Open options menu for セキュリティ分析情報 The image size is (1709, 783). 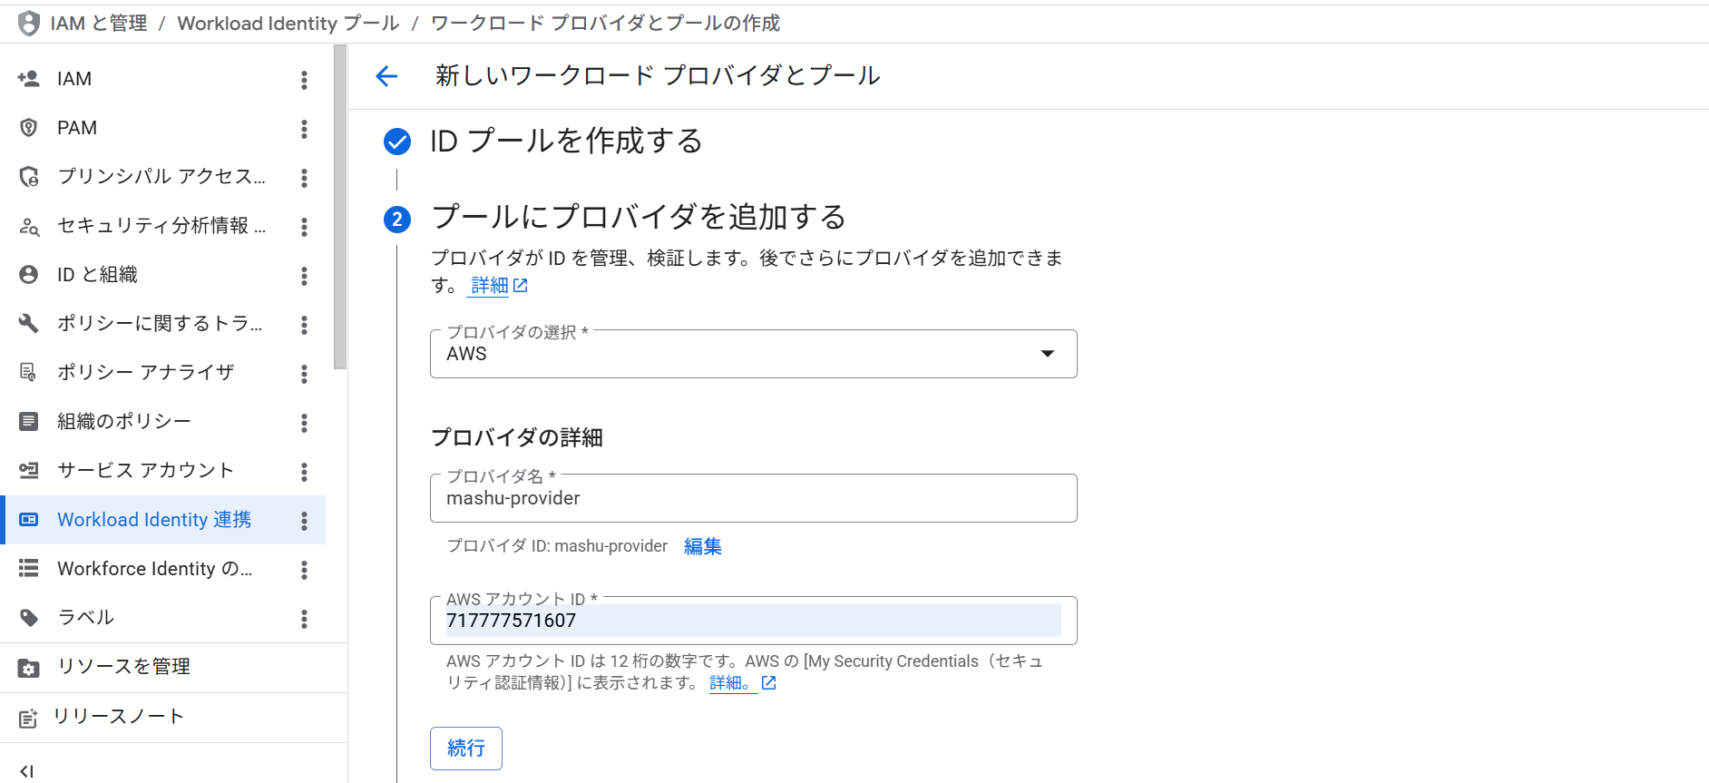click(x=304, y=227)
